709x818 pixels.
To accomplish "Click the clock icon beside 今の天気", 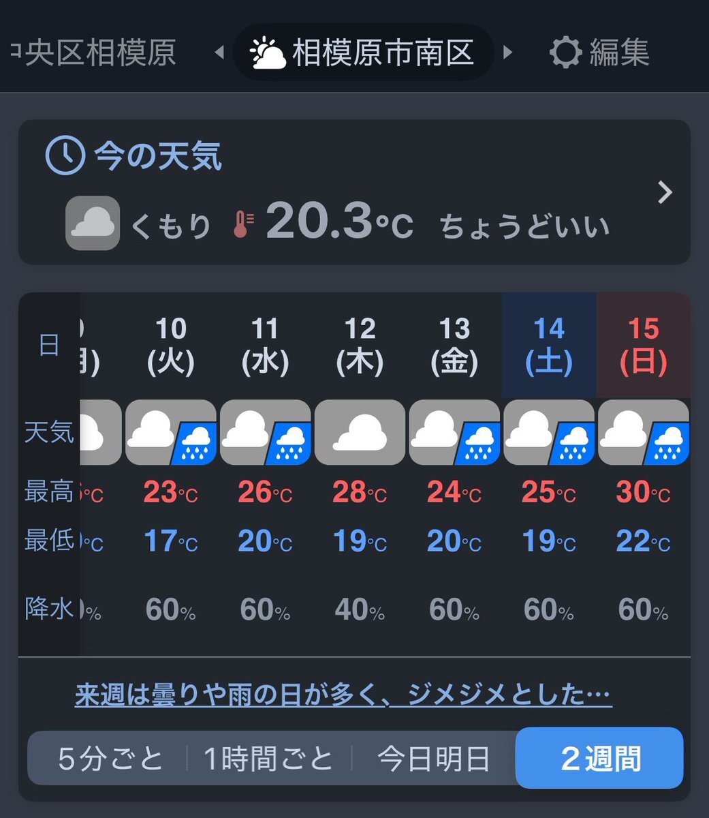I will [x=65, y=155].
